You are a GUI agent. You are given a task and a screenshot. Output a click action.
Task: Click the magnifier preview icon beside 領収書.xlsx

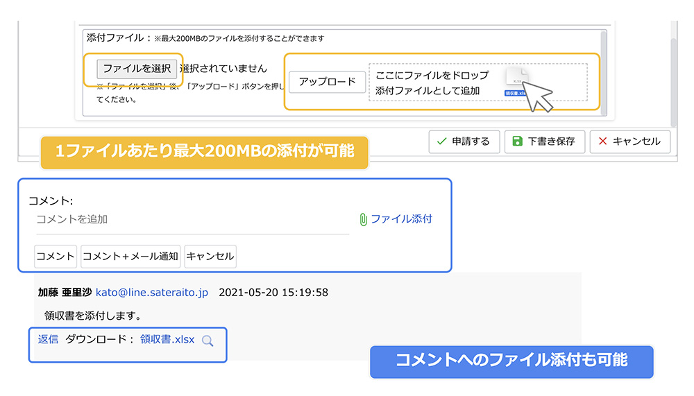207,341
